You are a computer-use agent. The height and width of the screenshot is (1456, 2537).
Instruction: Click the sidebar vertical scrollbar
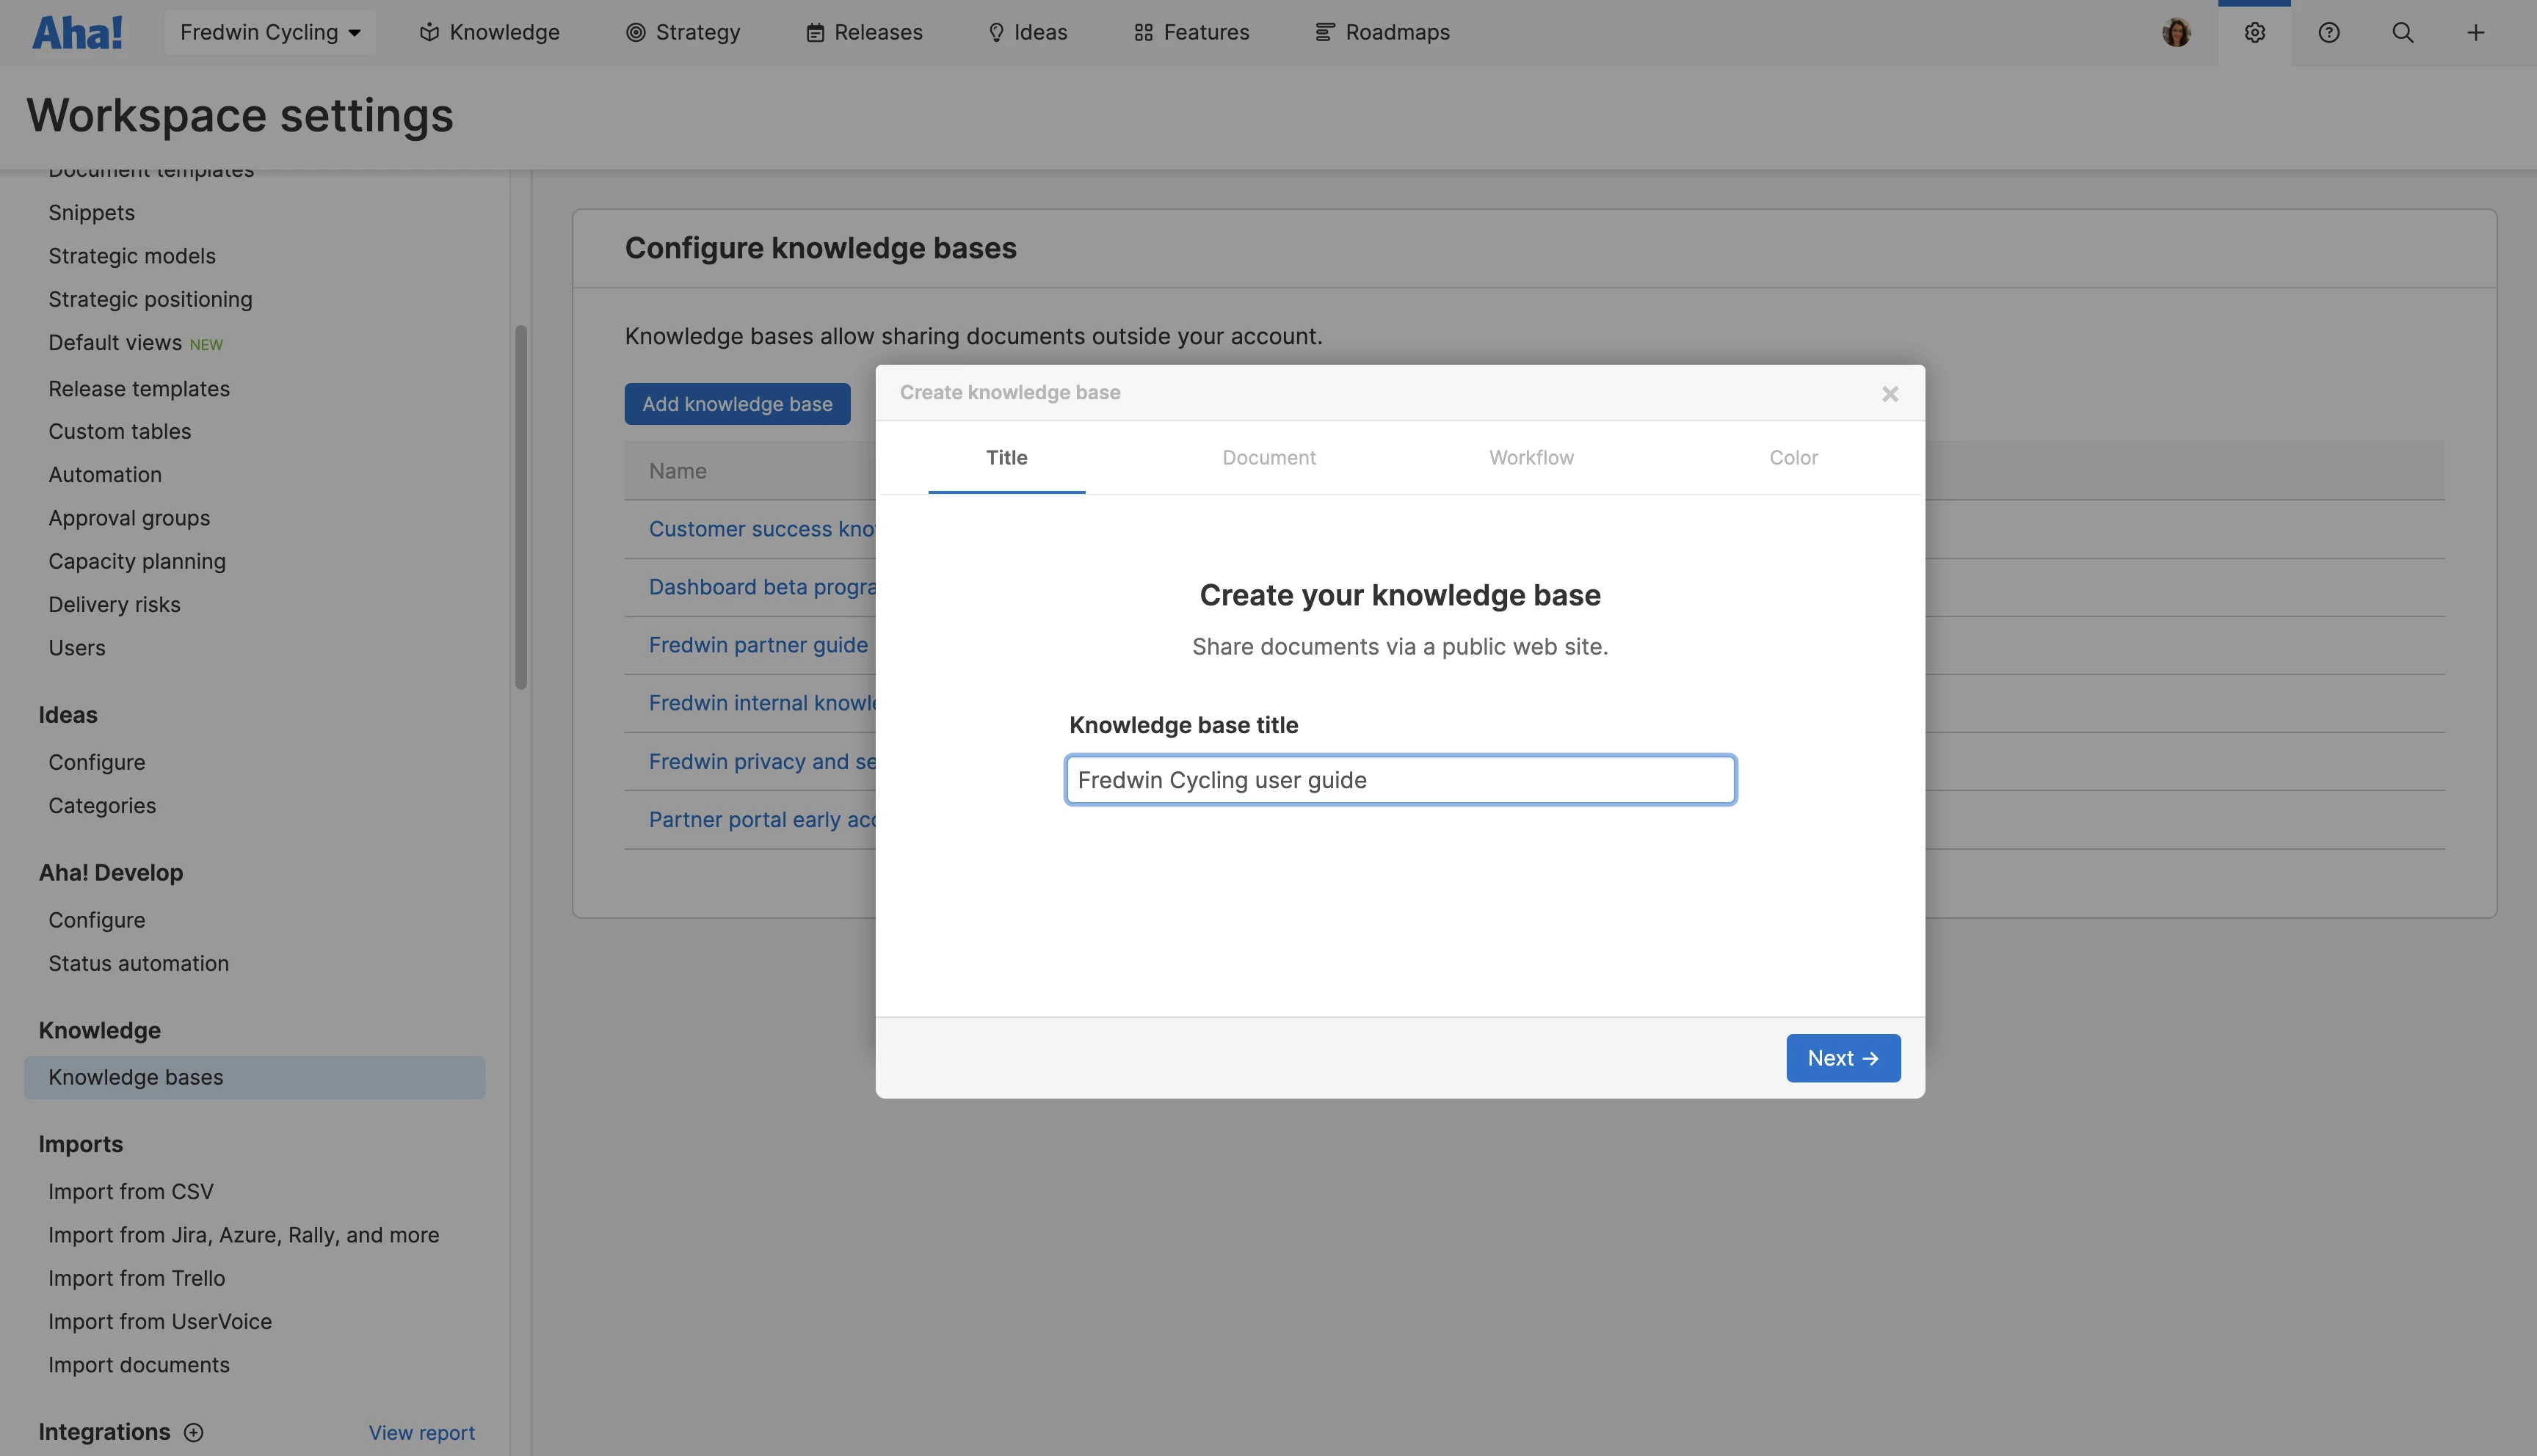520,506
